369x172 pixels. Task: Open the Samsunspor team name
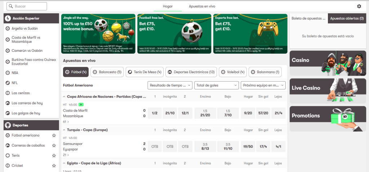[x=73, y=144]
